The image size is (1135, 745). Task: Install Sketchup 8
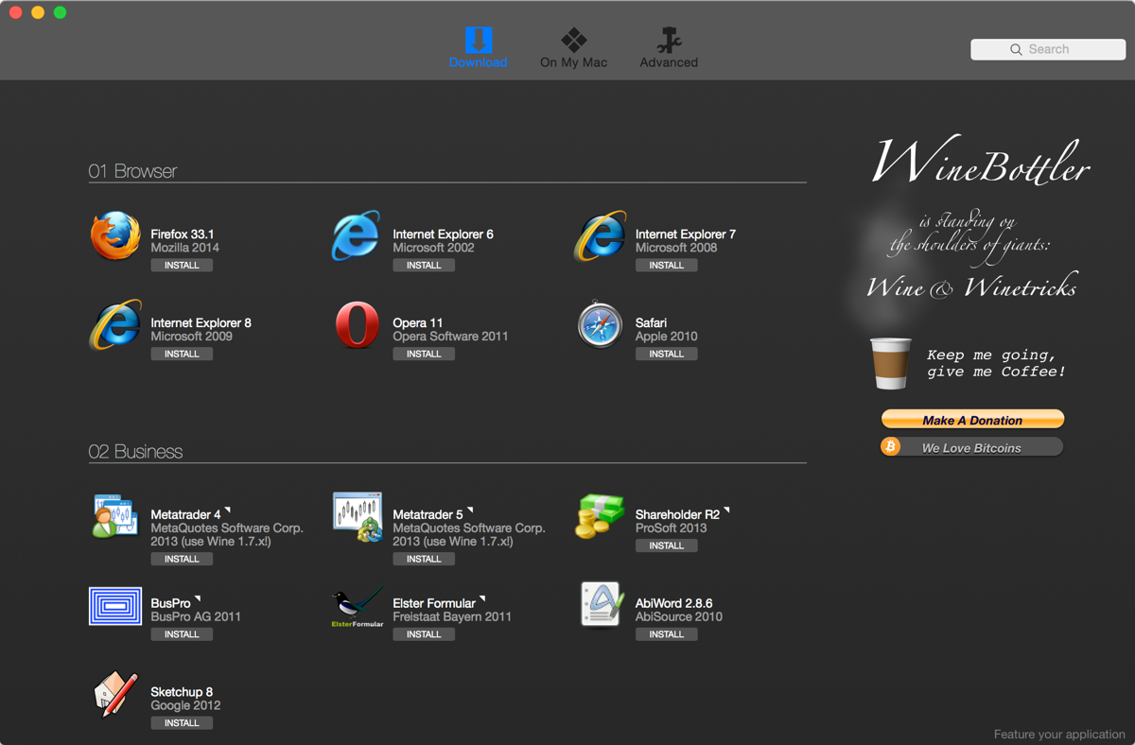click(182, 723)
